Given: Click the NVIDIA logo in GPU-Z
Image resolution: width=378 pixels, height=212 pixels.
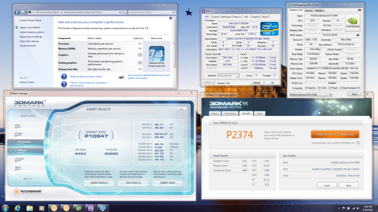Looking at the screenshot, I should pyautogui.click(x=353, y=22).
